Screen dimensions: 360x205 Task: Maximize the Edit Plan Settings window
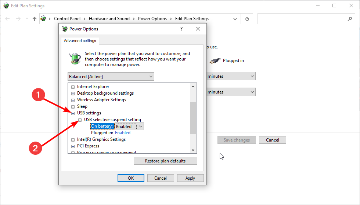(x=334, y=6)
